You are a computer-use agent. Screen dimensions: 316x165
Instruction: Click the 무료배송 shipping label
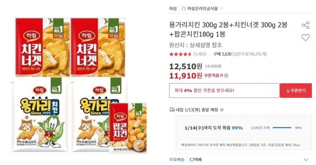point(177,160)
